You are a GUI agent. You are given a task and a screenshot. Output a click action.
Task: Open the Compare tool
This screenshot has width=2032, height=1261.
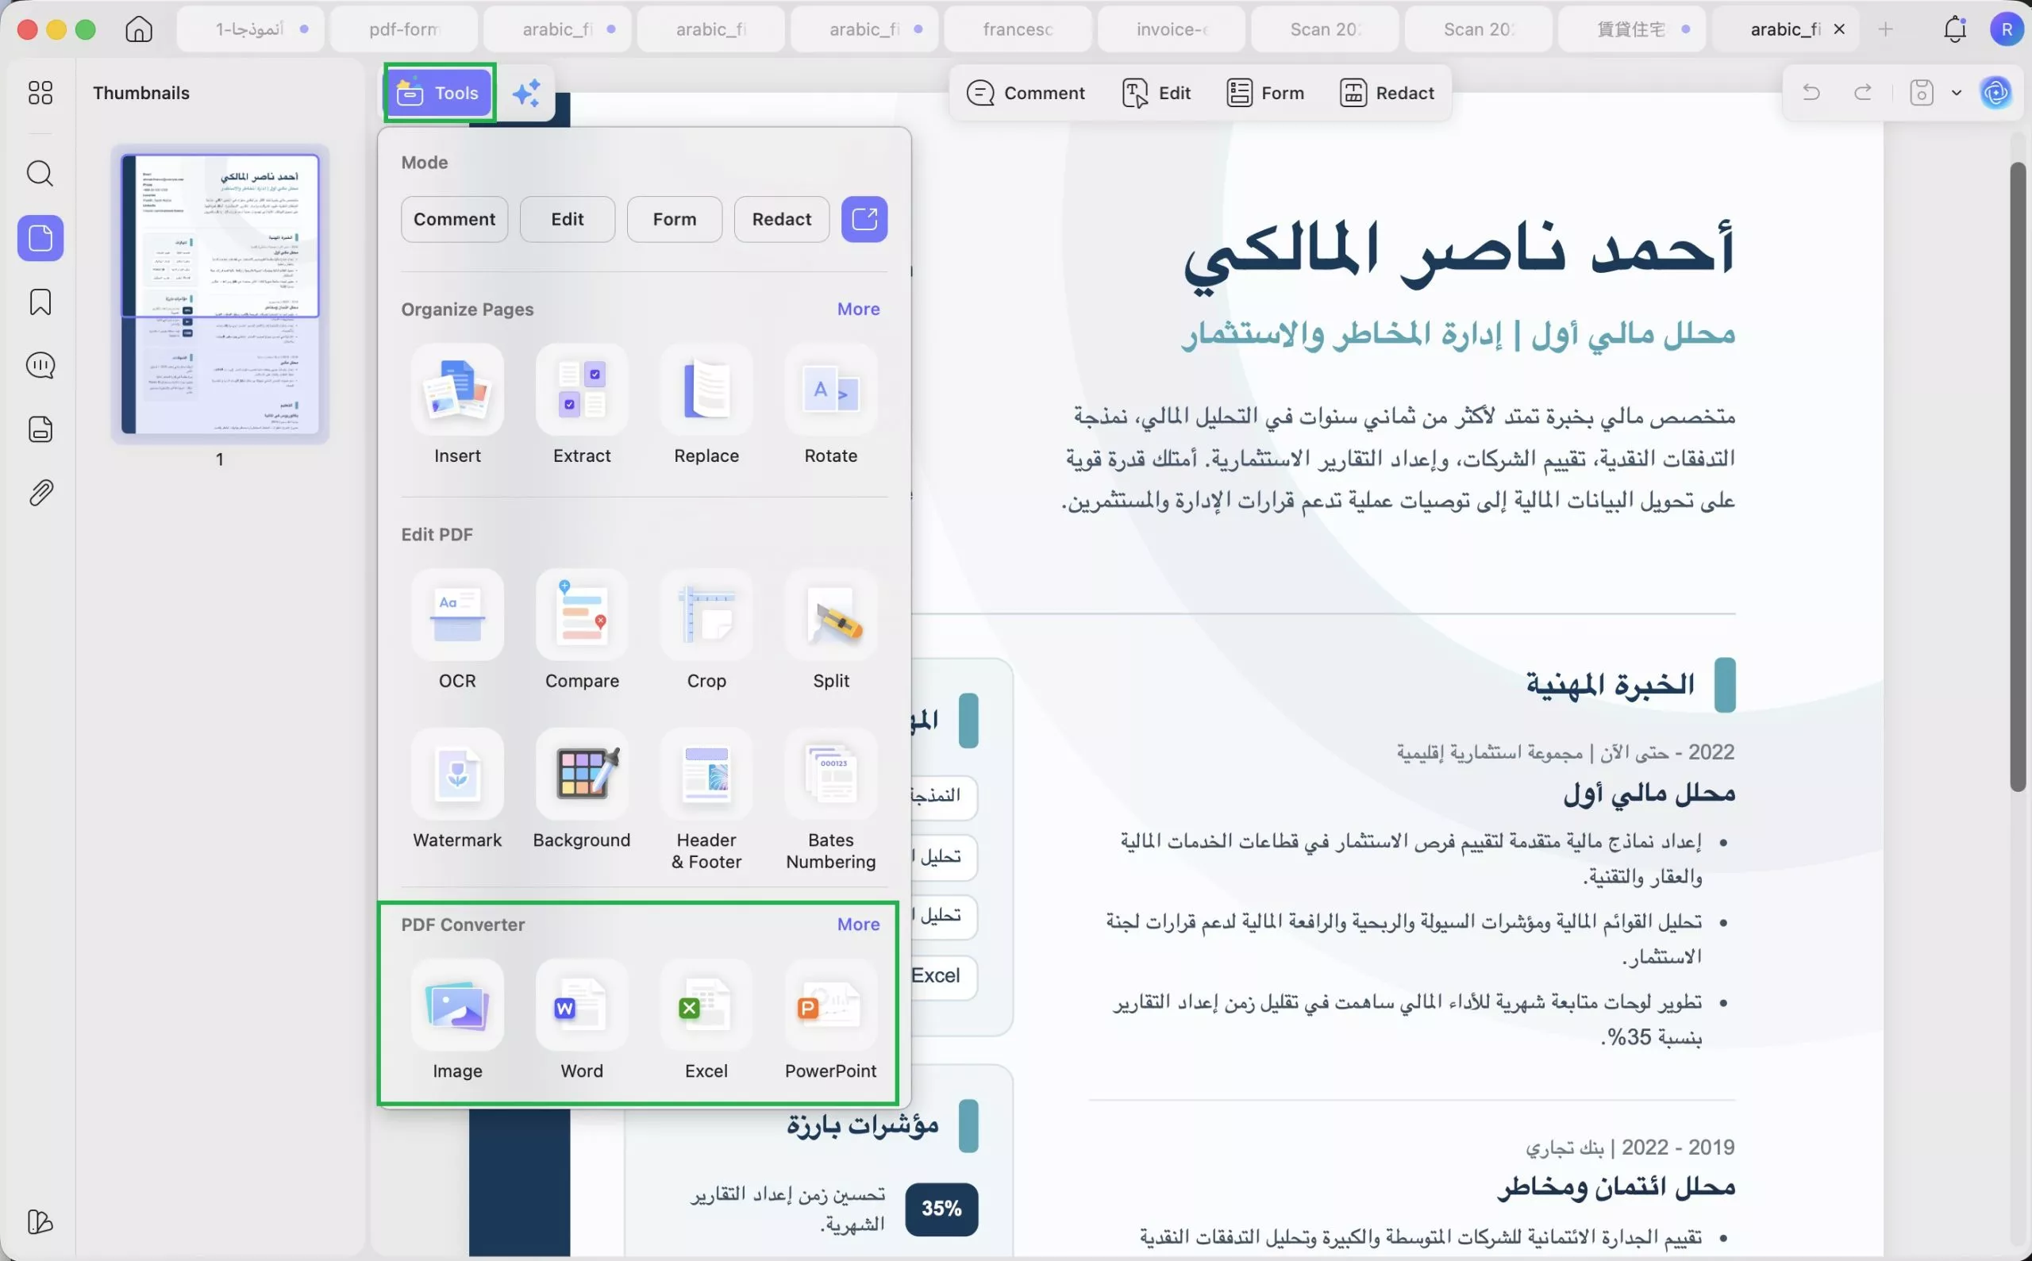(x=581, y=629)
